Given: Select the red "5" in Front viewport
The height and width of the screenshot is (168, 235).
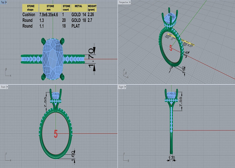Looking at the screenshot, I should [56, 134].
